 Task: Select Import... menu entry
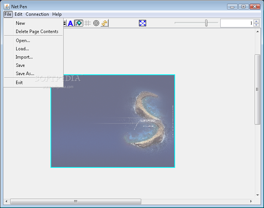(x=34, y=57)
